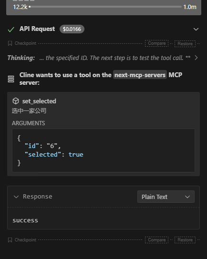This screenshot has width=207, height=259.
Task: Click the context usage progress bar
Action: 105,7
